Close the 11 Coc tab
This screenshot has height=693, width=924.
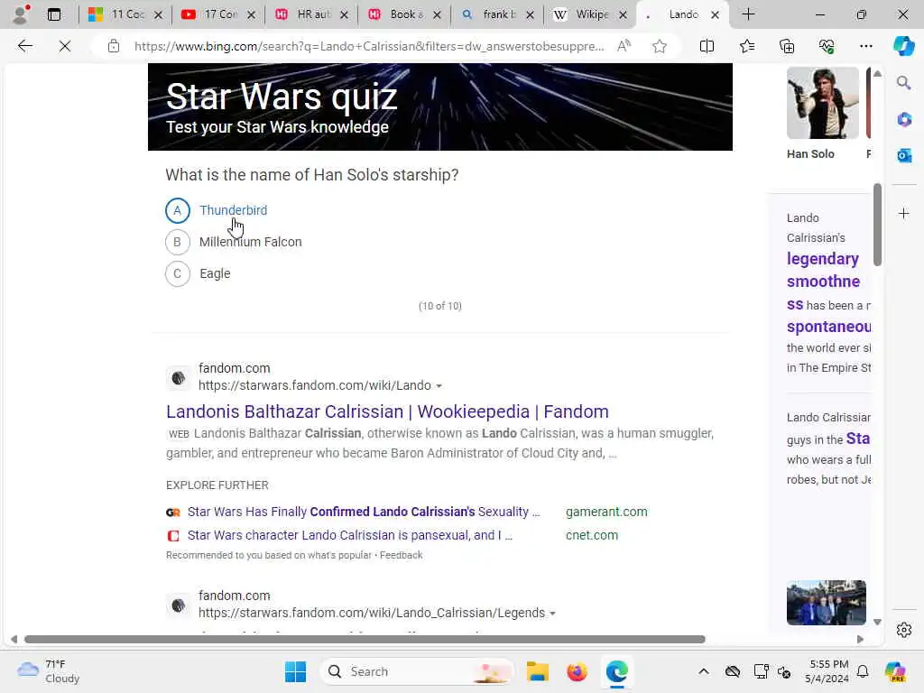[x=158, y=14]
